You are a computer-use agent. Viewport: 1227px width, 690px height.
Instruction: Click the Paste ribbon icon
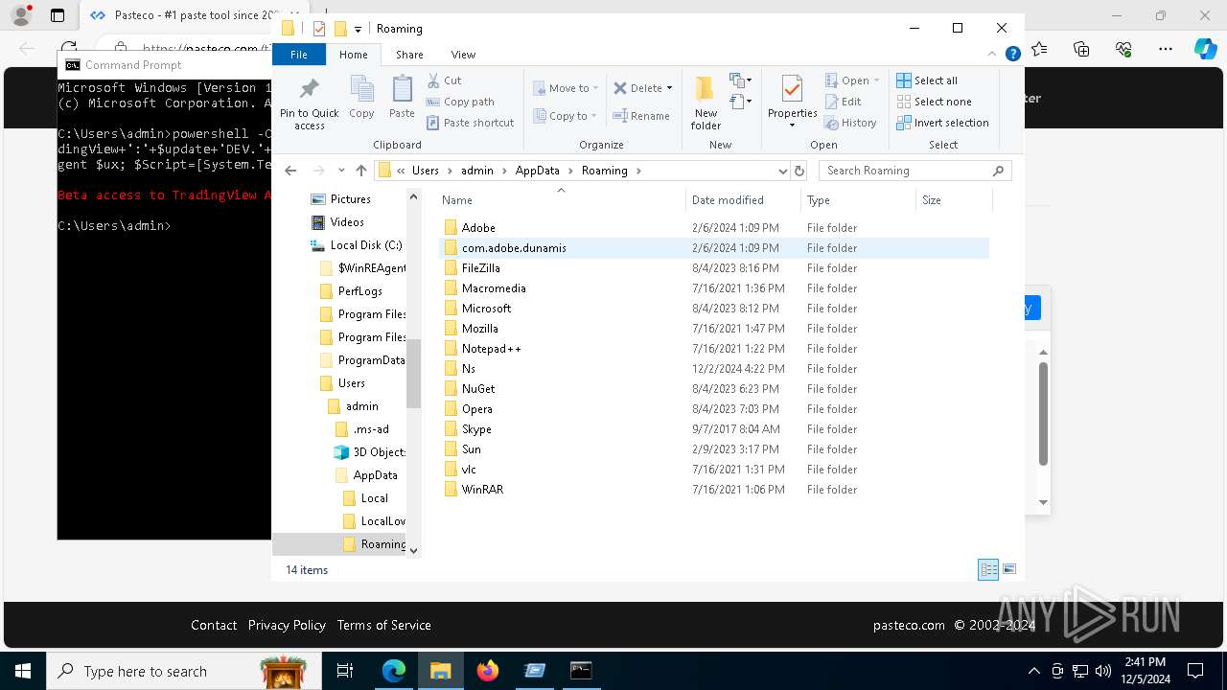click(402, 98)
